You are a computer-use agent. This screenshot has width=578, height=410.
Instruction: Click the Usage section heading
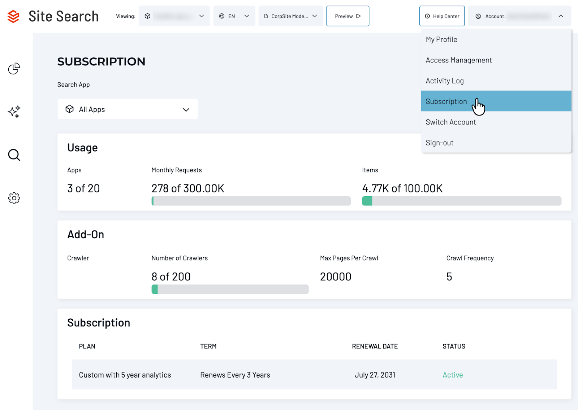pyautogui.click(x=82, y=148)
